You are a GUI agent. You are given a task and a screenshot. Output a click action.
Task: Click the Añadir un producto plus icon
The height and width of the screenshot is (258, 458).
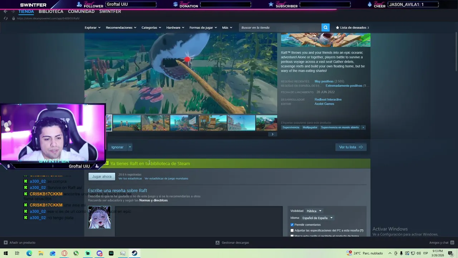click(x=5, y=243)
